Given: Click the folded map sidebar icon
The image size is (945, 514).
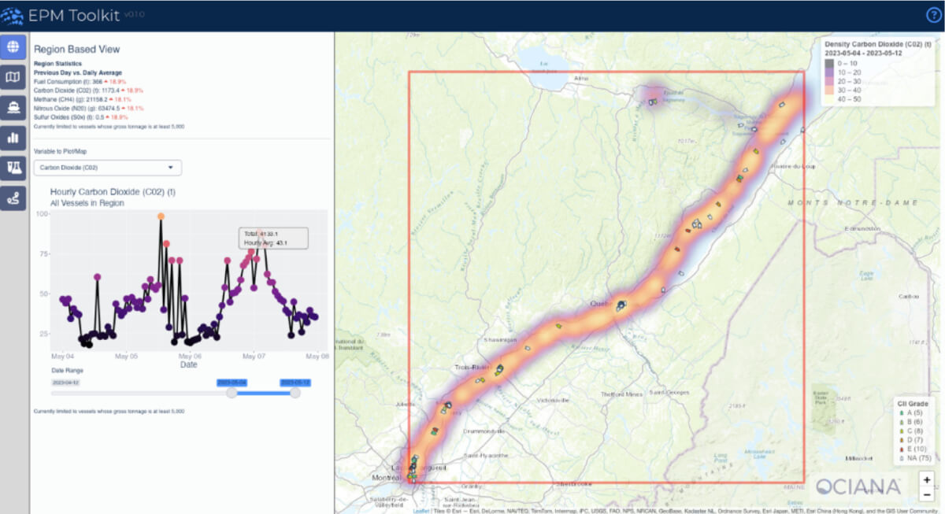Looking at the screenshot, I should point(13,76).
